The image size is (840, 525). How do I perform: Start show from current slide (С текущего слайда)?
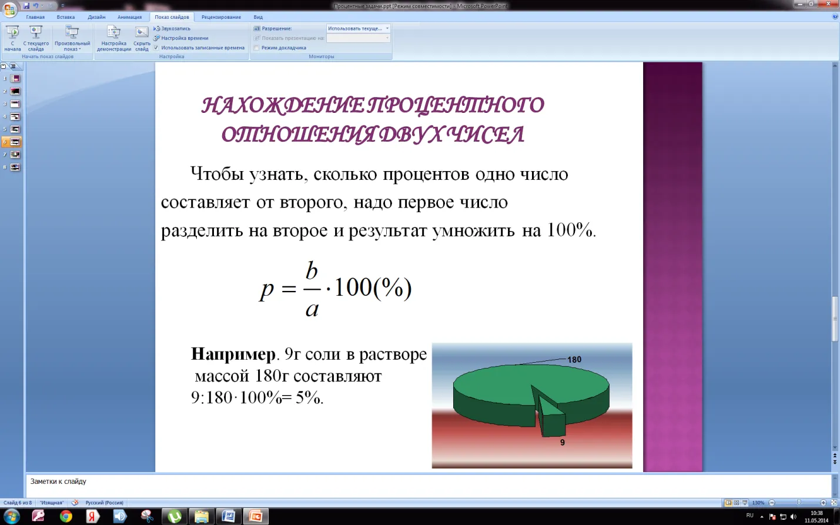36,38
